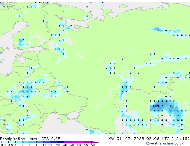
Task: Click the 45–50 mm legend color box
Action: coord(88,142)
